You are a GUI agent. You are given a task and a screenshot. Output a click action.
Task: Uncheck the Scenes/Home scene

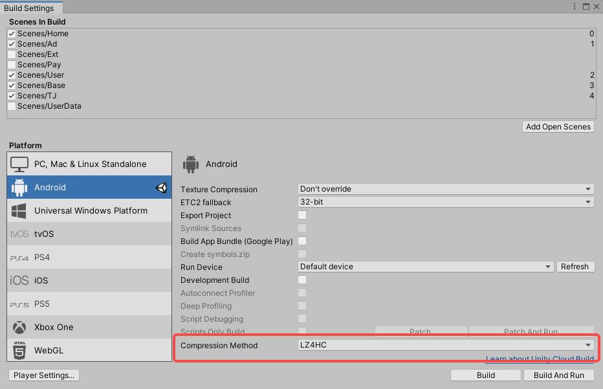click(12, 34)
